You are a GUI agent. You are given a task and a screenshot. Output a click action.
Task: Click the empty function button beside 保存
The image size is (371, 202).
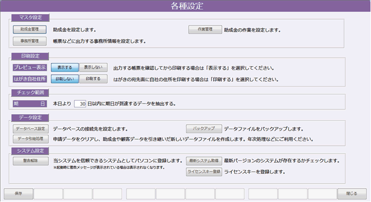coord(48,194)
